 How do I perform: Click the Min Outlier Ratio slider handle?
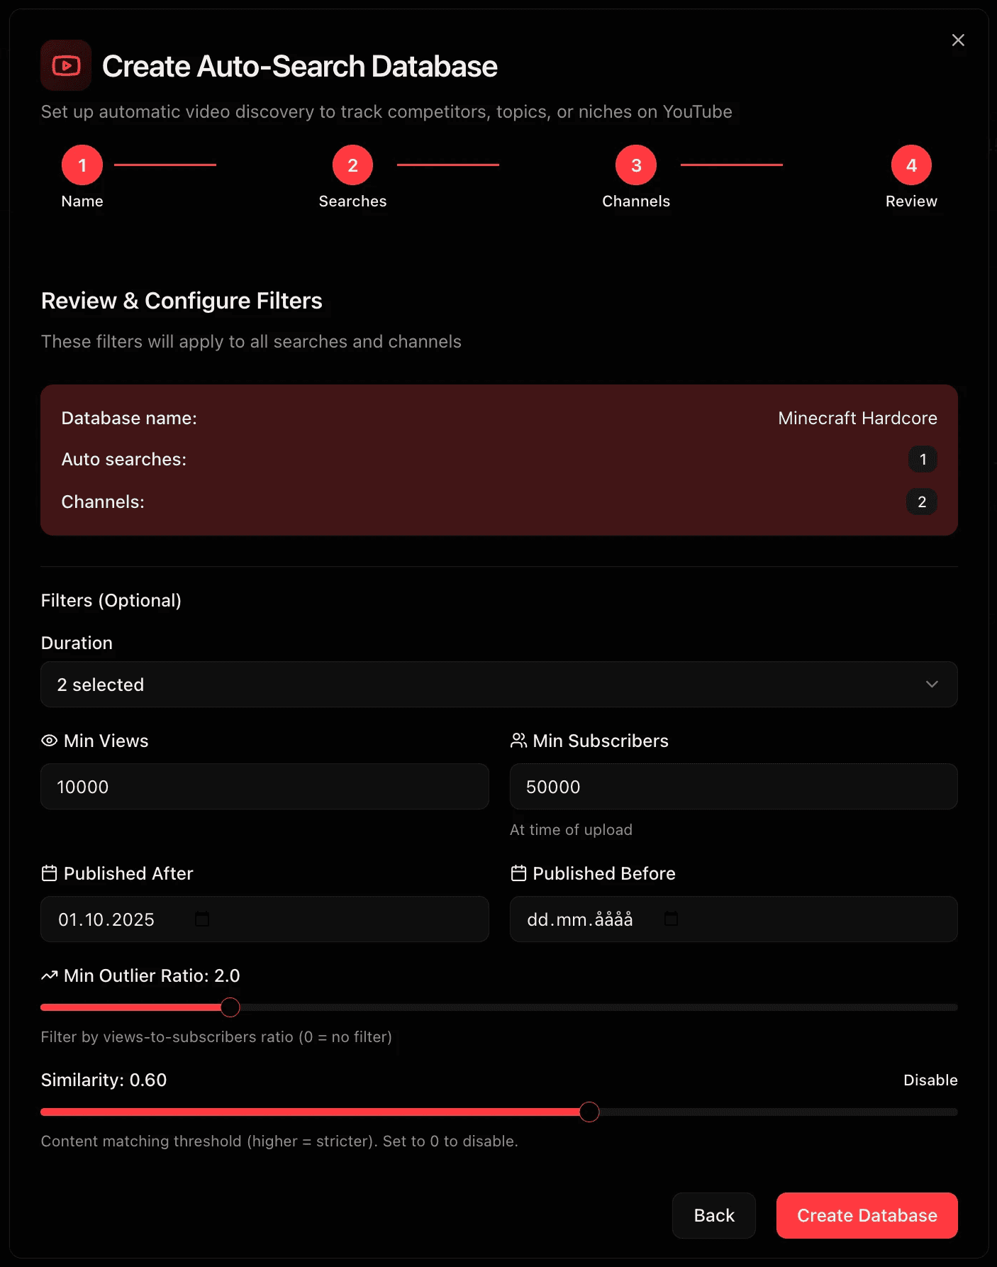click(230, 1007)
